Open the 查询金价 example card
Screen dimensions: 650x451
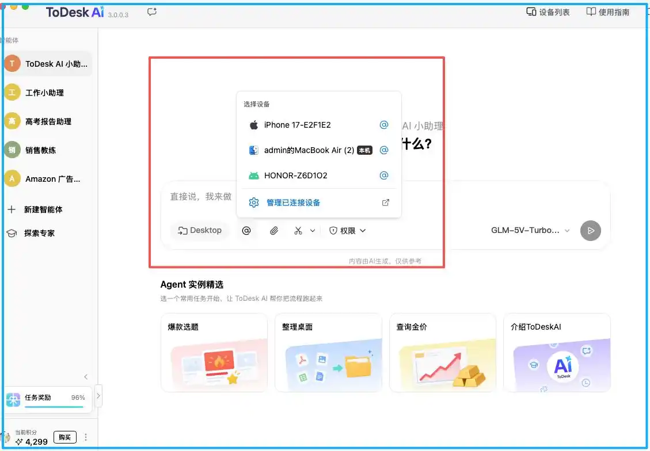443,353
